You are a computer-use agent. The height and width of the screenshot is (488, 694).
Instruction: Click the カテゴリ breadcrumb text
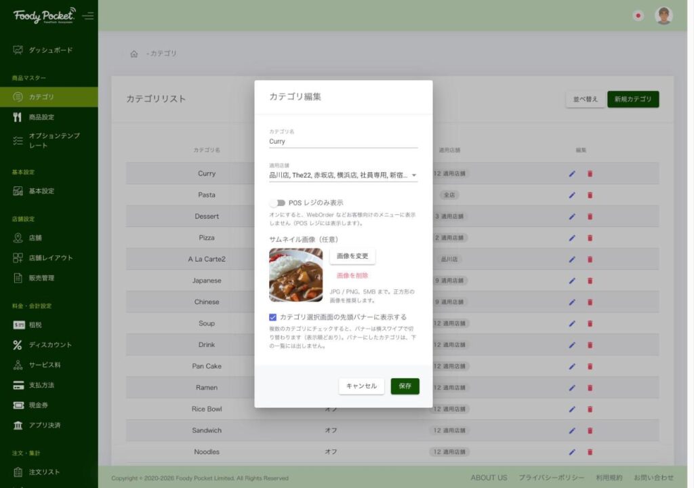[163, 54]
